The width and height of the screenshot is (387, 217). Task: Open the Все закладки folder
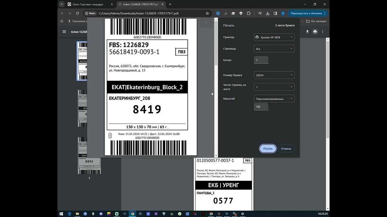pyautogui.click(x=316, y=21)
